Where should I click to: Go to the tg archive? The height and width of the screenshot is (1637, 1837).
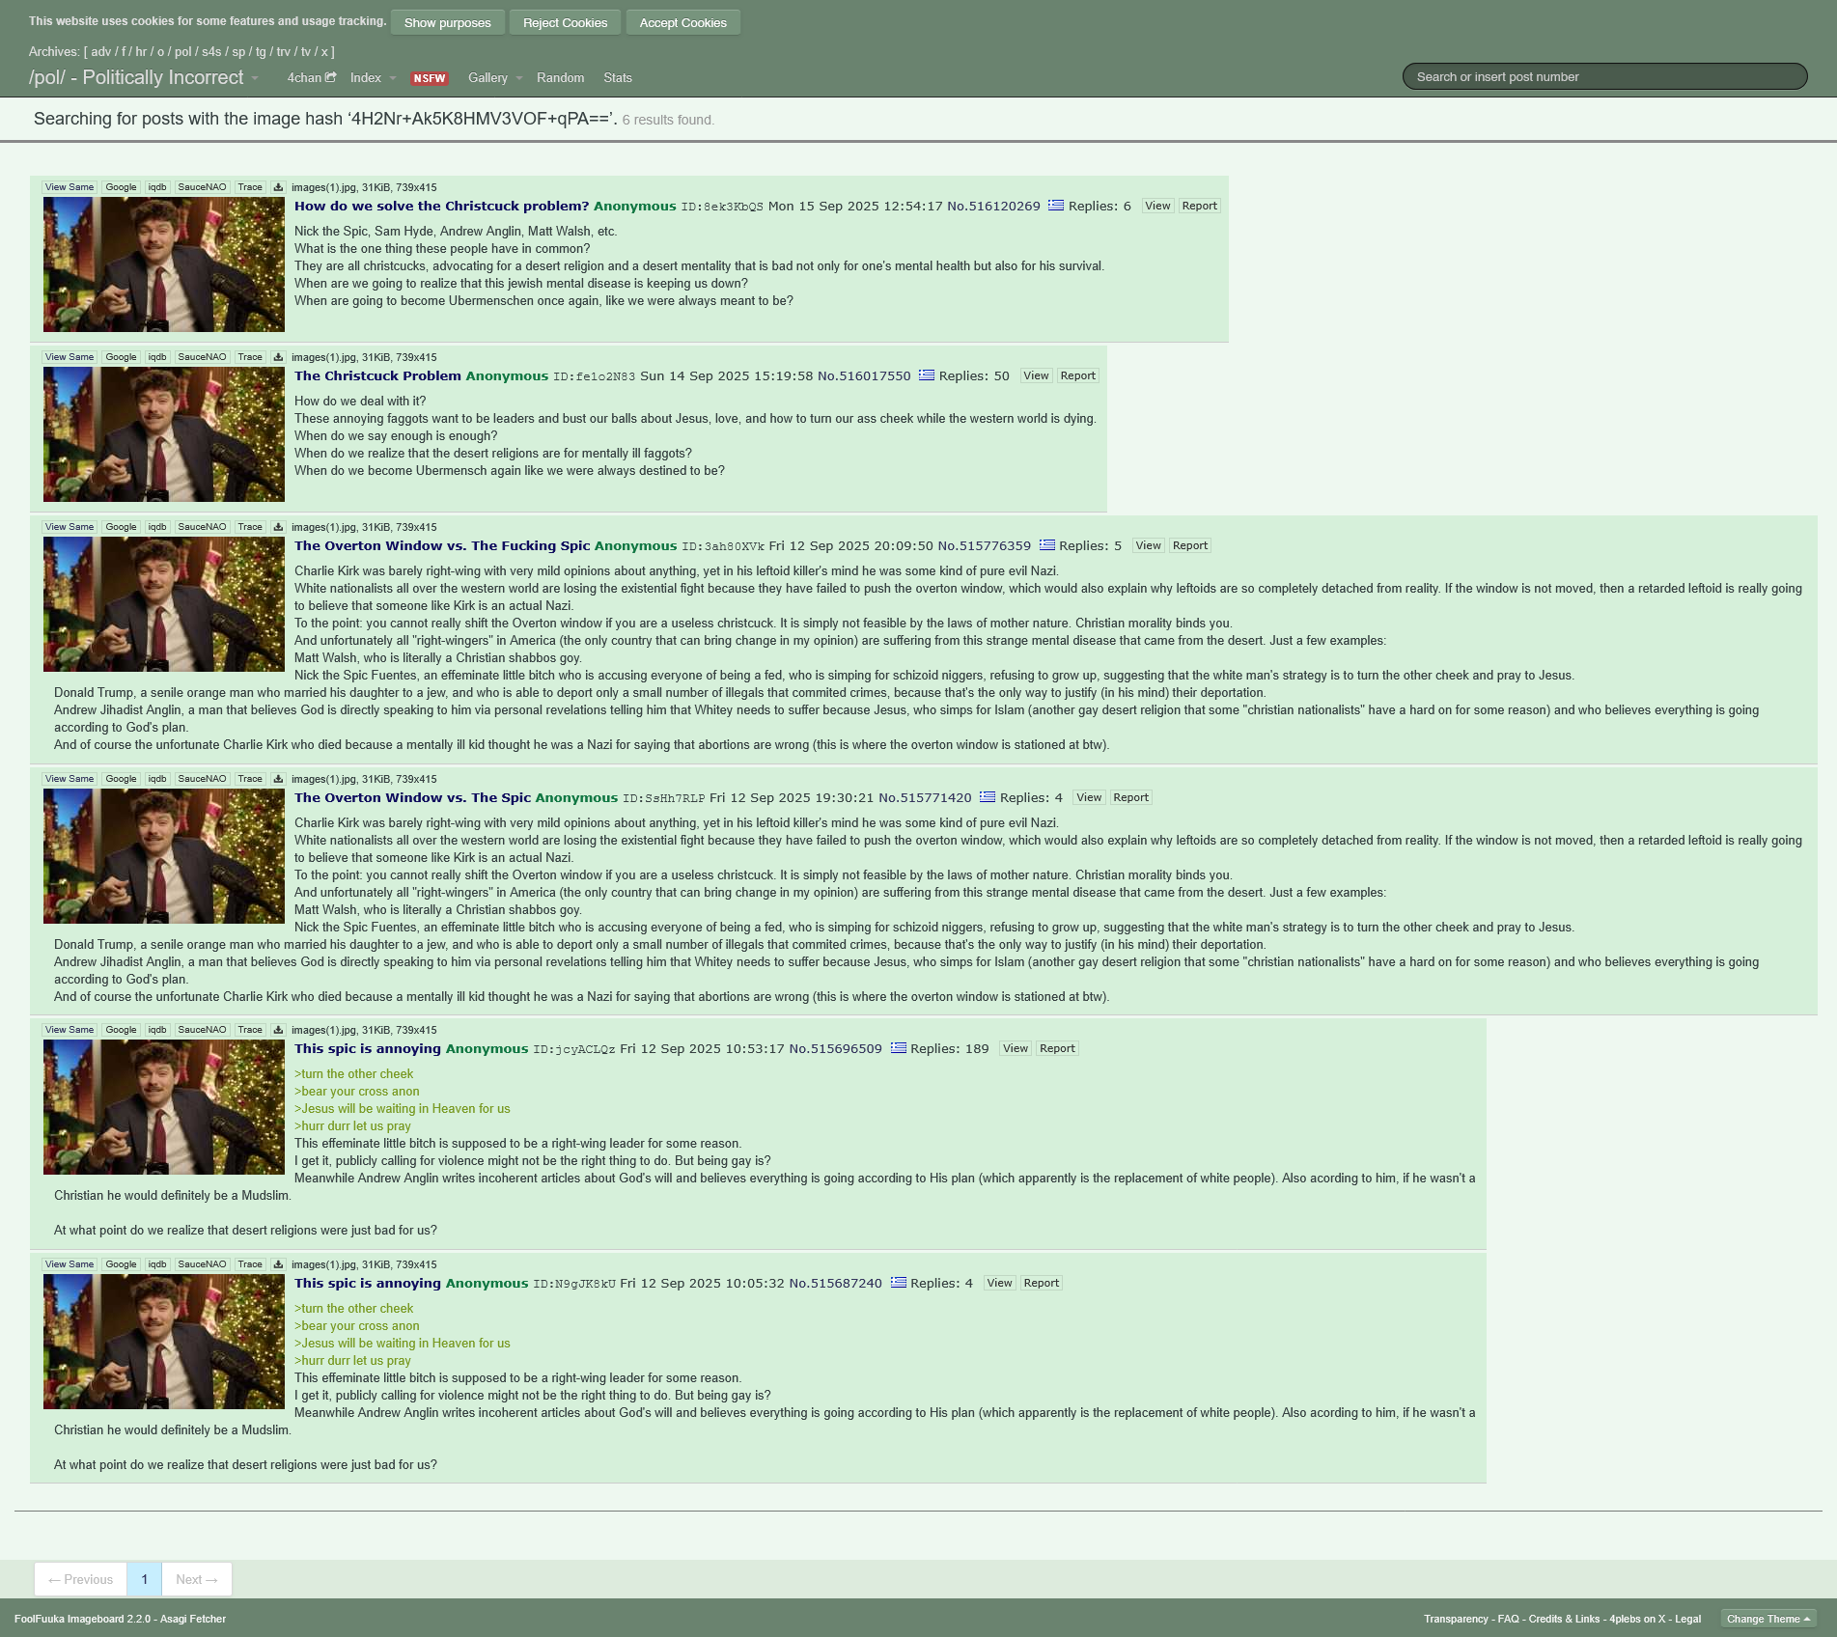[261, 52]
